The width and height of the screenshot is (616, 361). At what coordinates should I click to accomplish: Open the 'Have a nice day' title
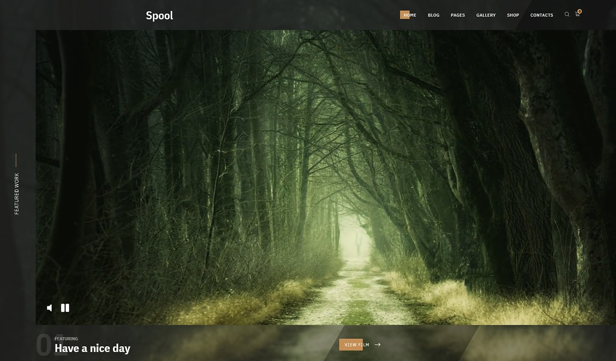tap(92, 348)
